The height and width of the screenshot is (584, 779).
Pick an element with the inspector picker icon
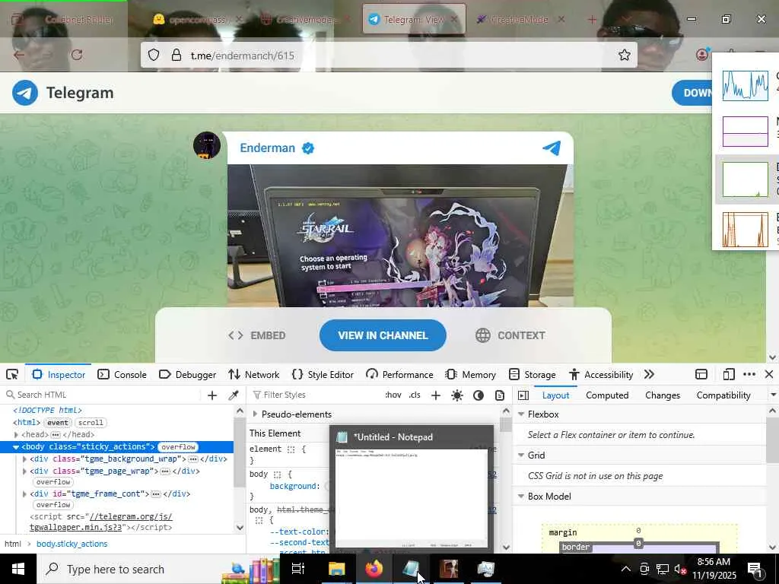tap(12, 374)
